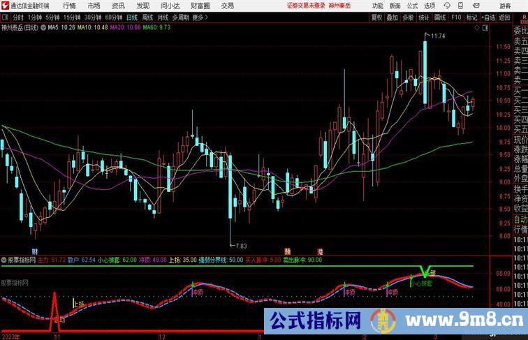Open the customer service headset icon
This screenshot has width=528, height=340.
pyautogui.click(x=447, y=6)
